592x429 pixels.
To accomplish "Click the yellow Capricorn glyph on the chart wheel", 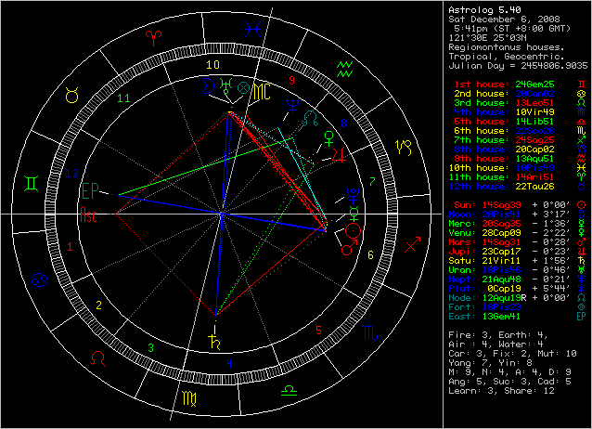I will point(404,147).
